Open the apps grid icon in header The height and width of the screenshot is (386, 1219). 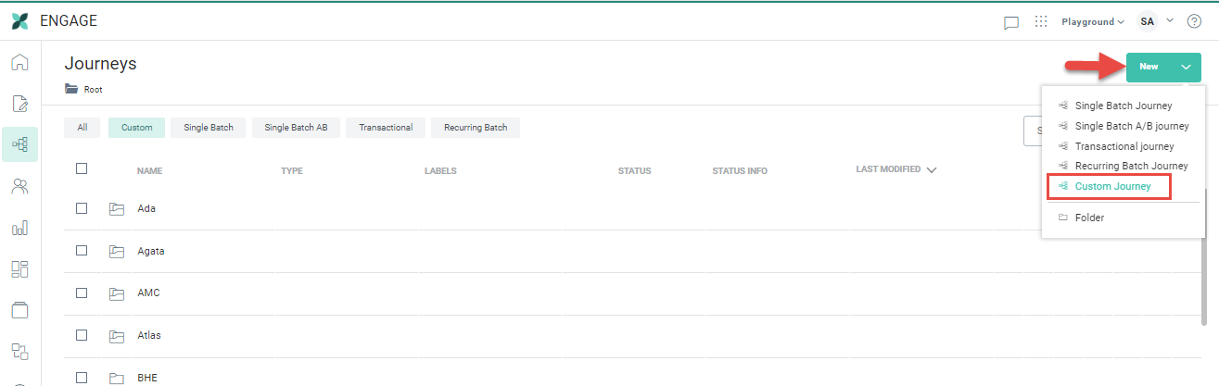(1041, 21)
